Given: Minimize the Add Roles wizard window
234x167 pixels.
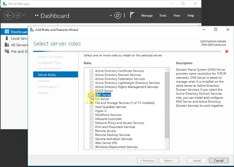Looking at the screenshot, I should click(204, 29).
